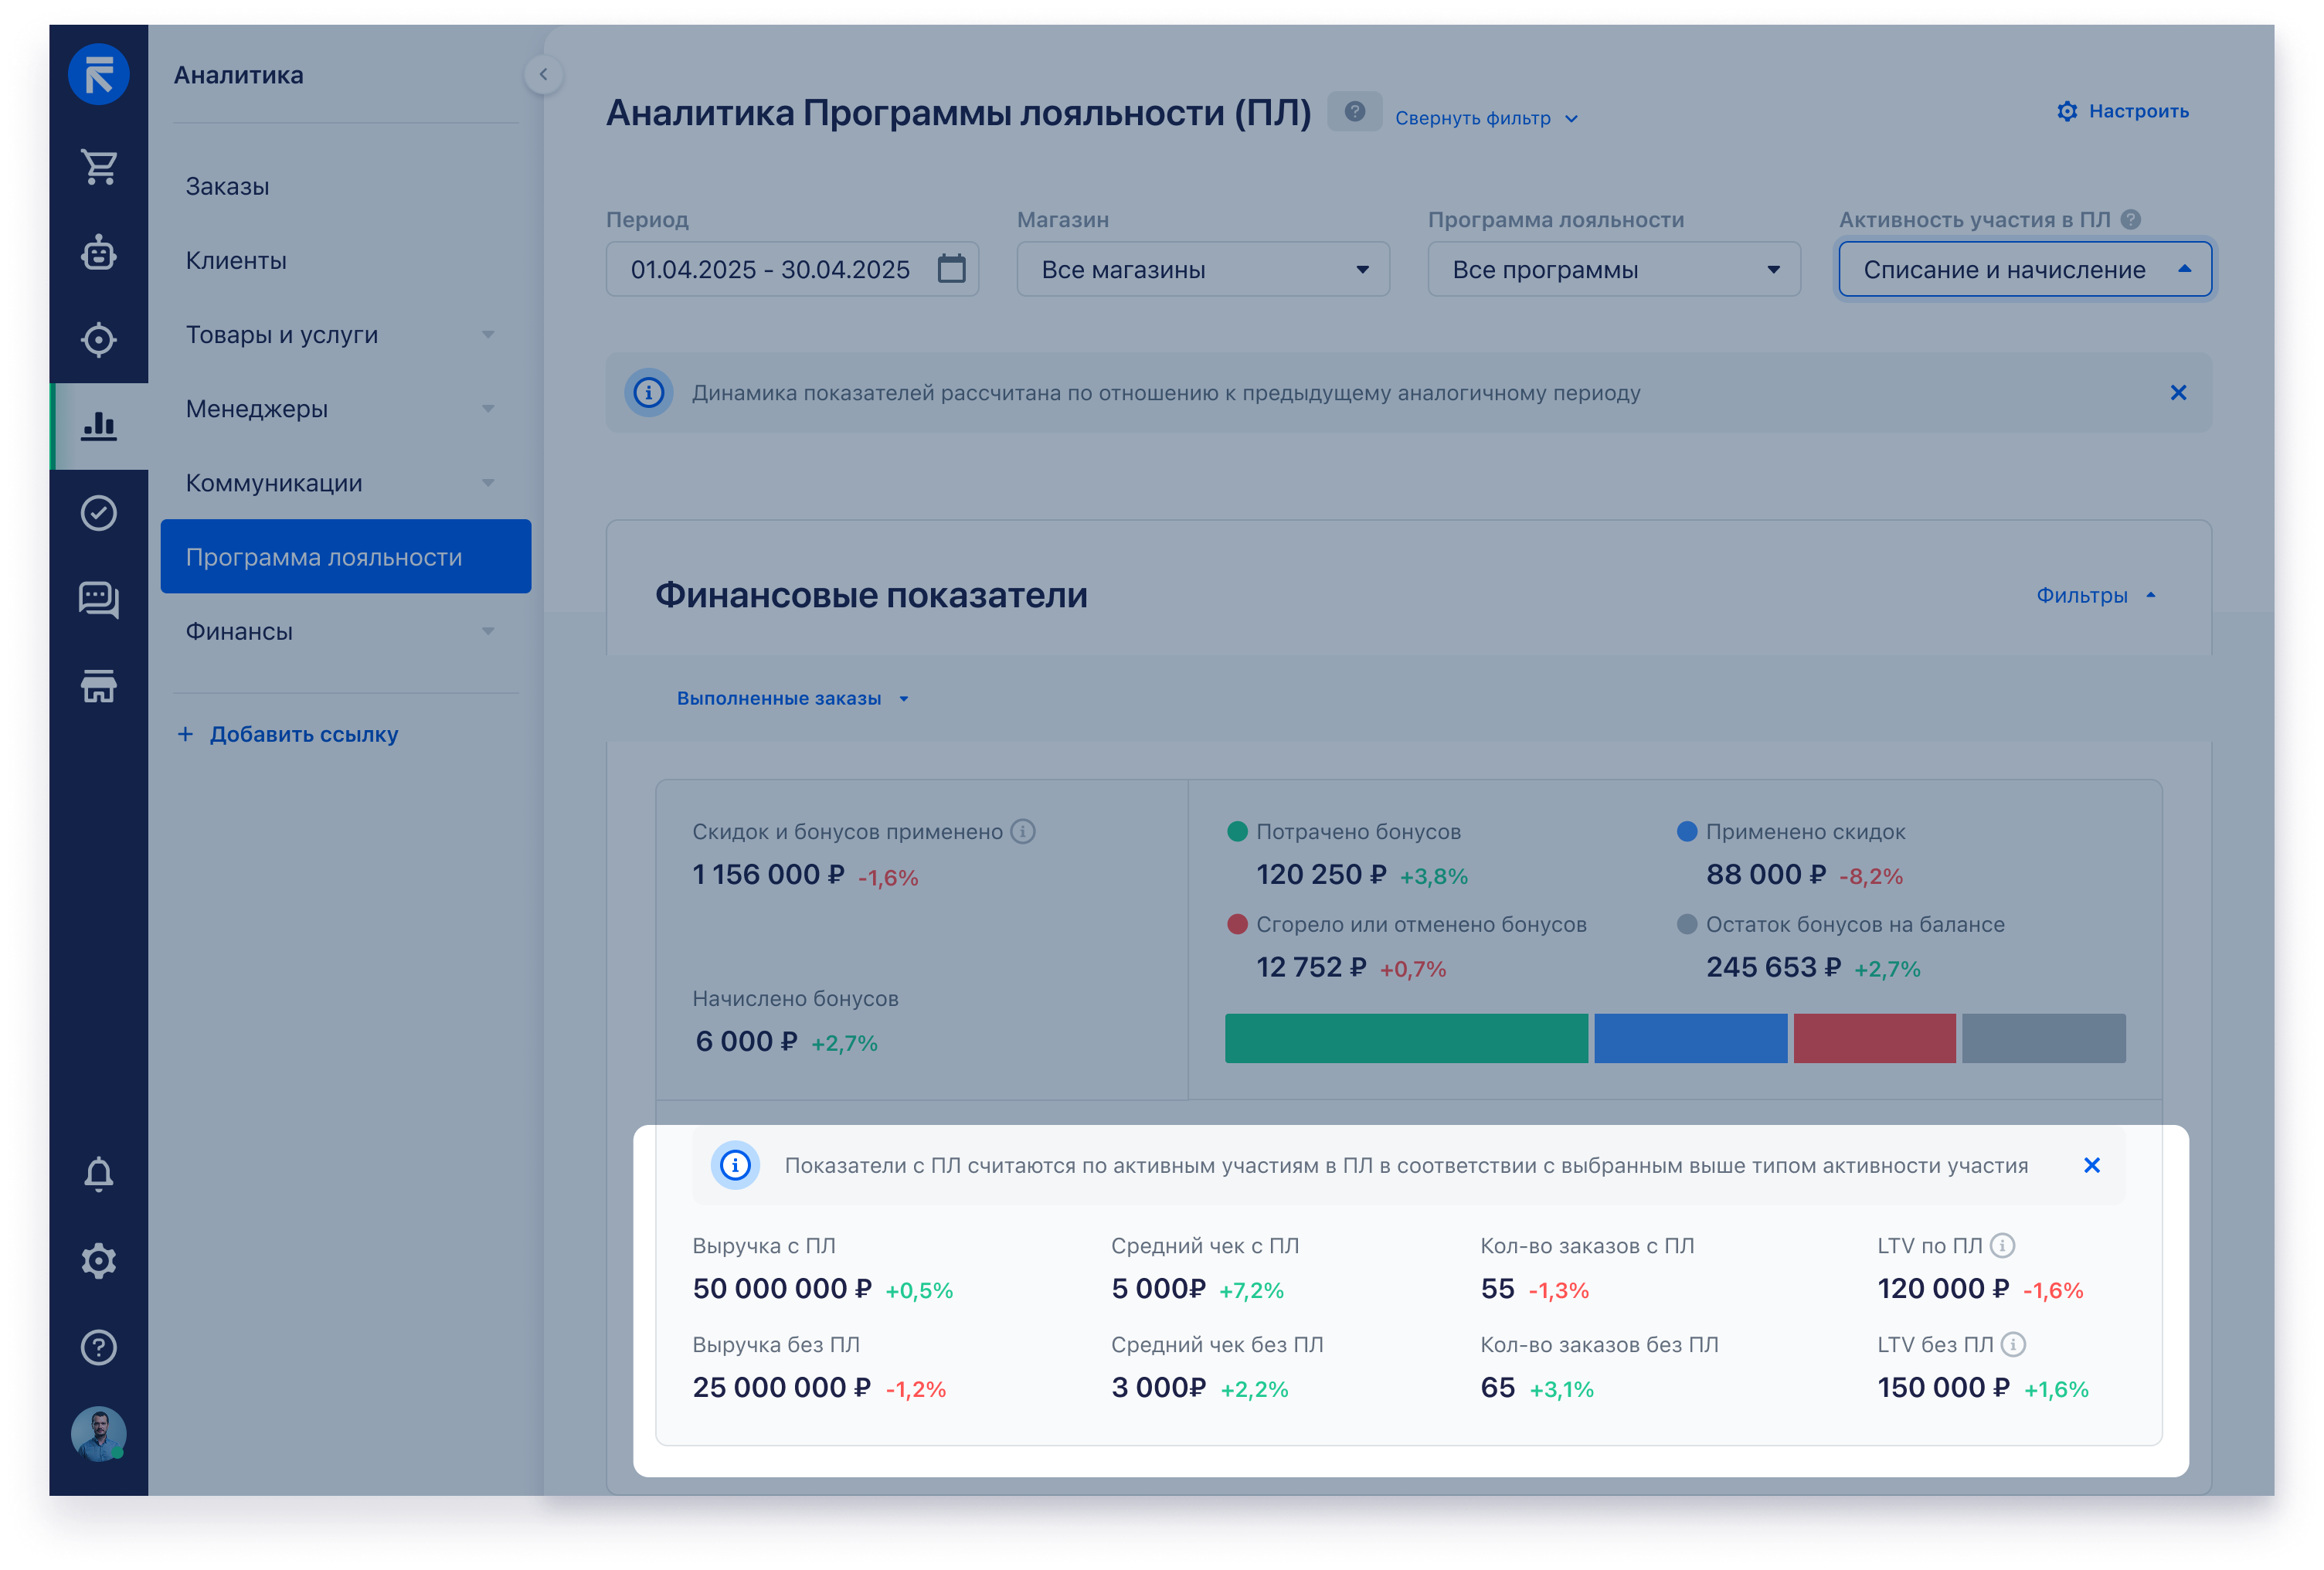Screen dimensions: 2324x1570
Task: Open the analytics bar chart sidebar icon
Action: tap(98, 426)
